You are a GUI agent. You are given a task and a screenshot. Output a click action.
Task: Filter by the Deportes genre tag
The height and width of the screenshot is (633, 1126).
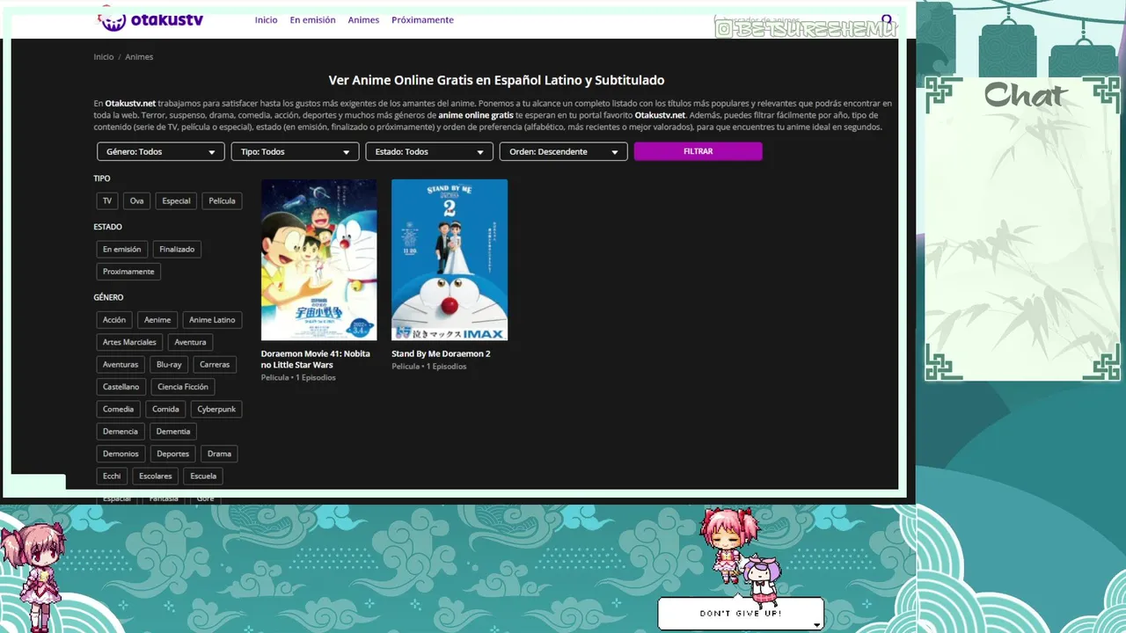coord(172,454)
